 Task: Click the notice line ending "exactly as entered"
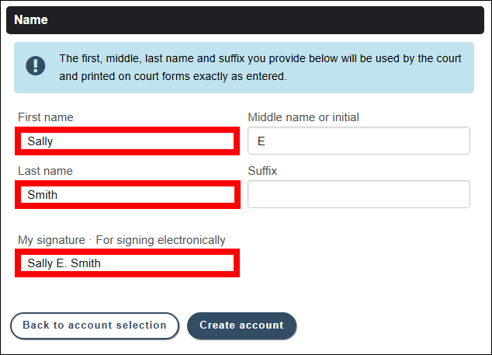click(173, 76)
